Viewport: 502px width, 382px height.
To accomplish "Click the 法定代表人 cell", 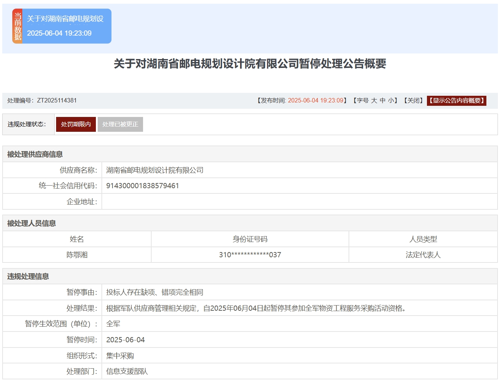I will click(x=423, y=255).
